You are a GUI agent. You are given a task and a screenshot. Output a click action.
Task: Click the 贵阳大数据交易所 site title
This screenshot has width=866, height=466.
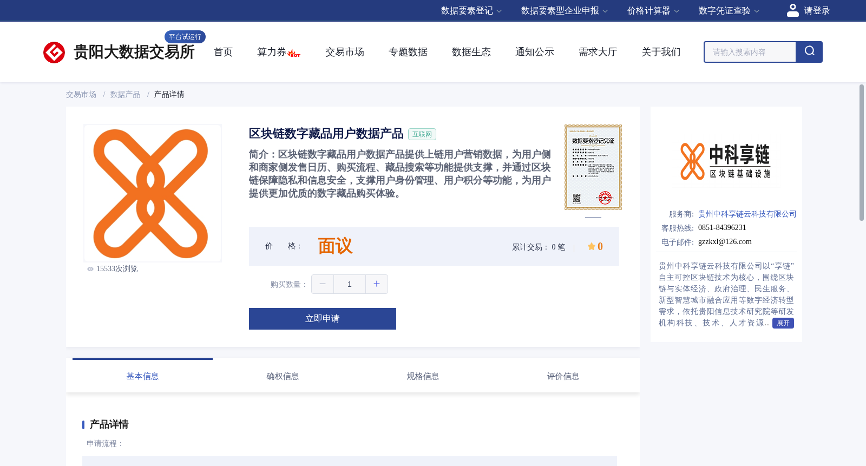(x=134, y=52)
